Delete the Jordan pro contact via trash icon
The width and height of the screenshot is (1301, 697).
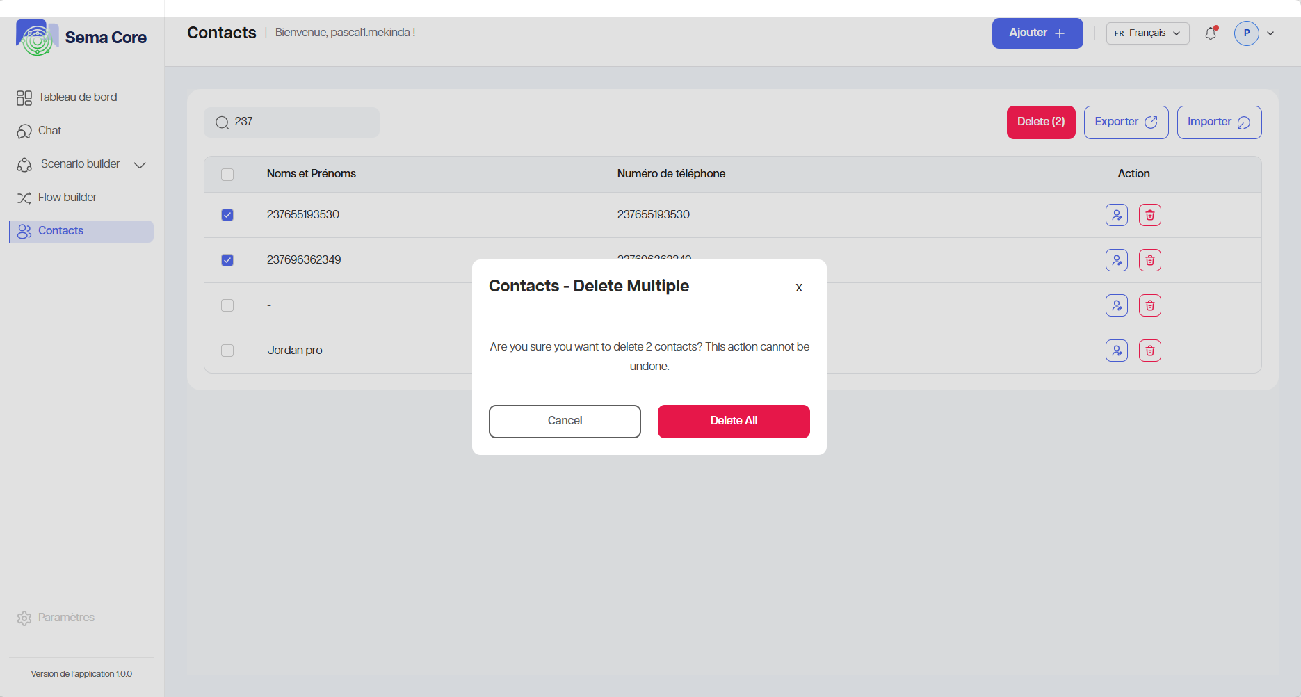tap(1149, 351)
